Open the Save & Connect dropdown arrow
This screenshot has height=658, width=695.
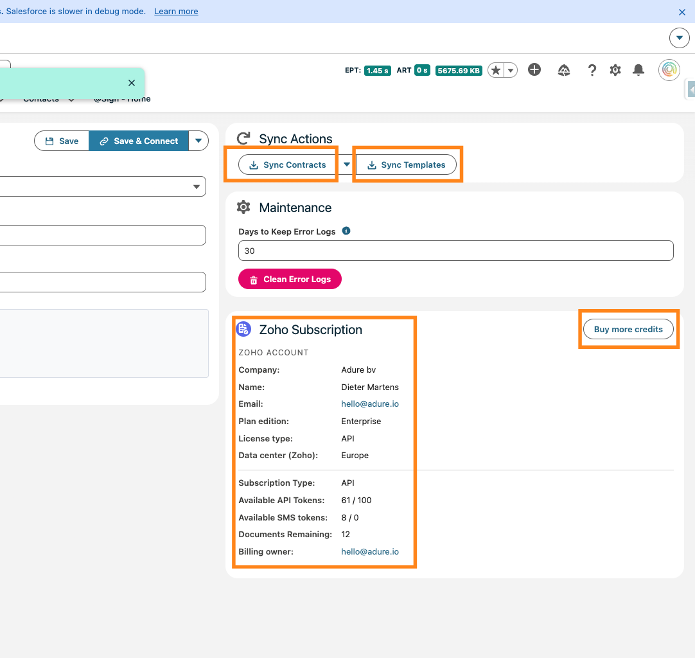198,141
